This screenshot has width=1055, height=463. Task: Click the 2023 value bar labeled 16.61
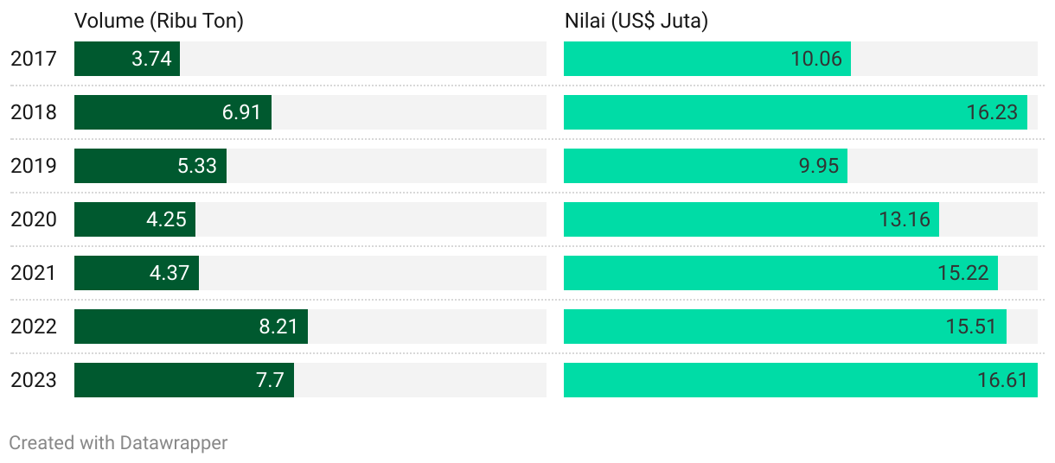(801, 380)
